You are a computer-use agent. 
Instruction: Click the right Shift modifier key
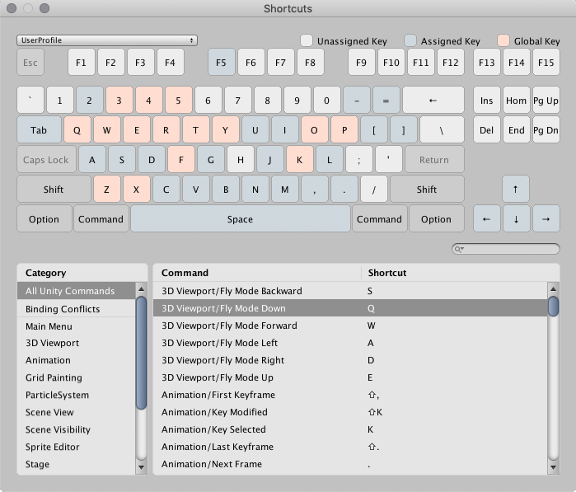pyautogui.click(x=427, y=190)
